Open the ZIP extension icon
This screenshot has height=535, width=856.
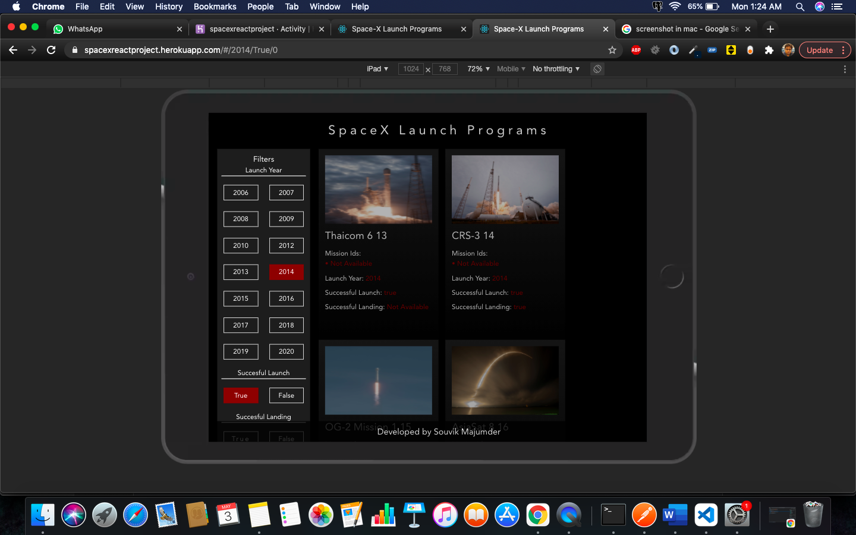[x=712, y=50]
